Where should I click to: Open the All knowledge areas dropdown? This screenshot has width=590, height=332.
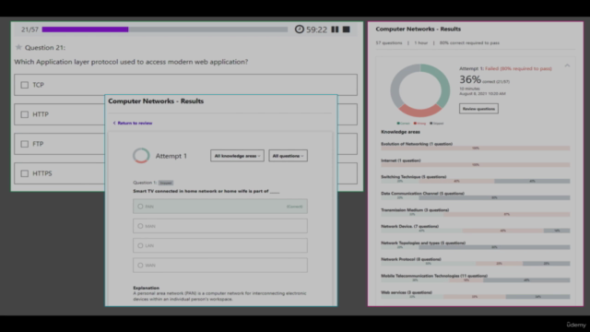point(237,156)
